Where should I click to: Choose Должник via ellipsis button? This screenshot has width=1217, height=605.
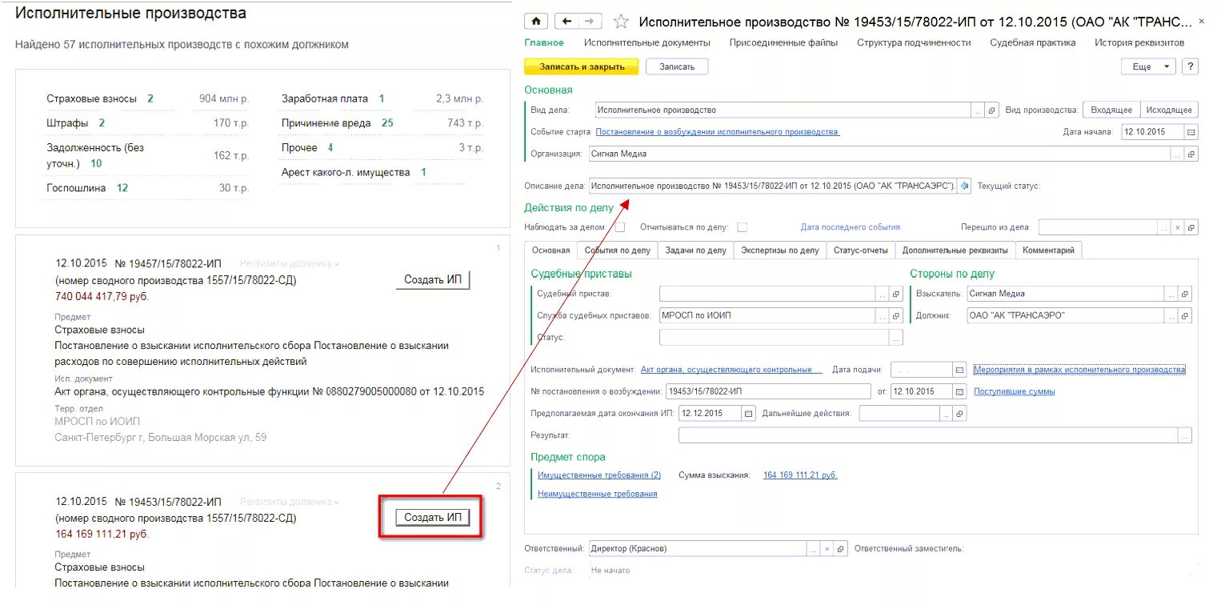1172,315
